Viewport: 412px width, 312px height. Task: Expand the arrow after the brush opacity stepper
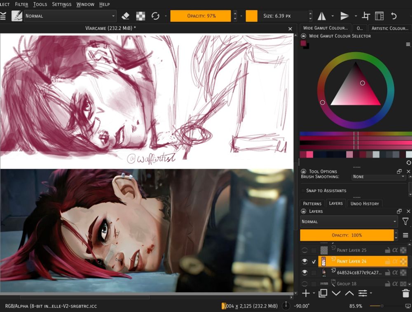241,16
